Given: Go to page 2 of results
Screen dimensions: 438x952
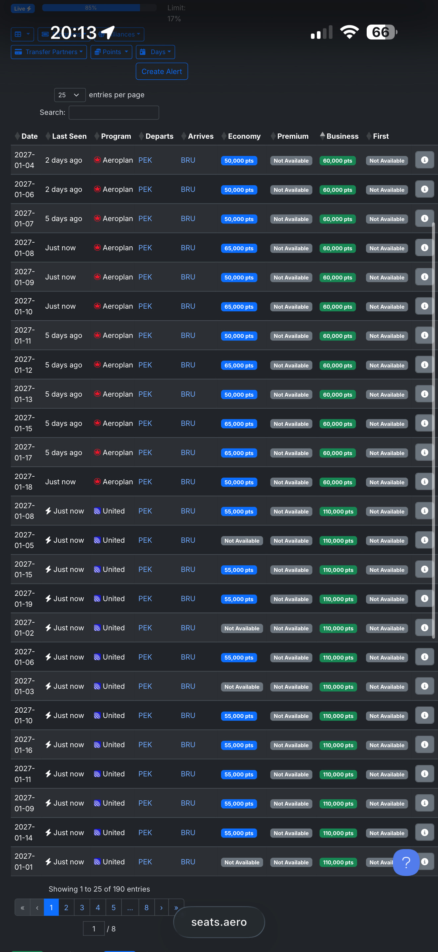Looking at the screenshot, I should [x=66, y=907].
